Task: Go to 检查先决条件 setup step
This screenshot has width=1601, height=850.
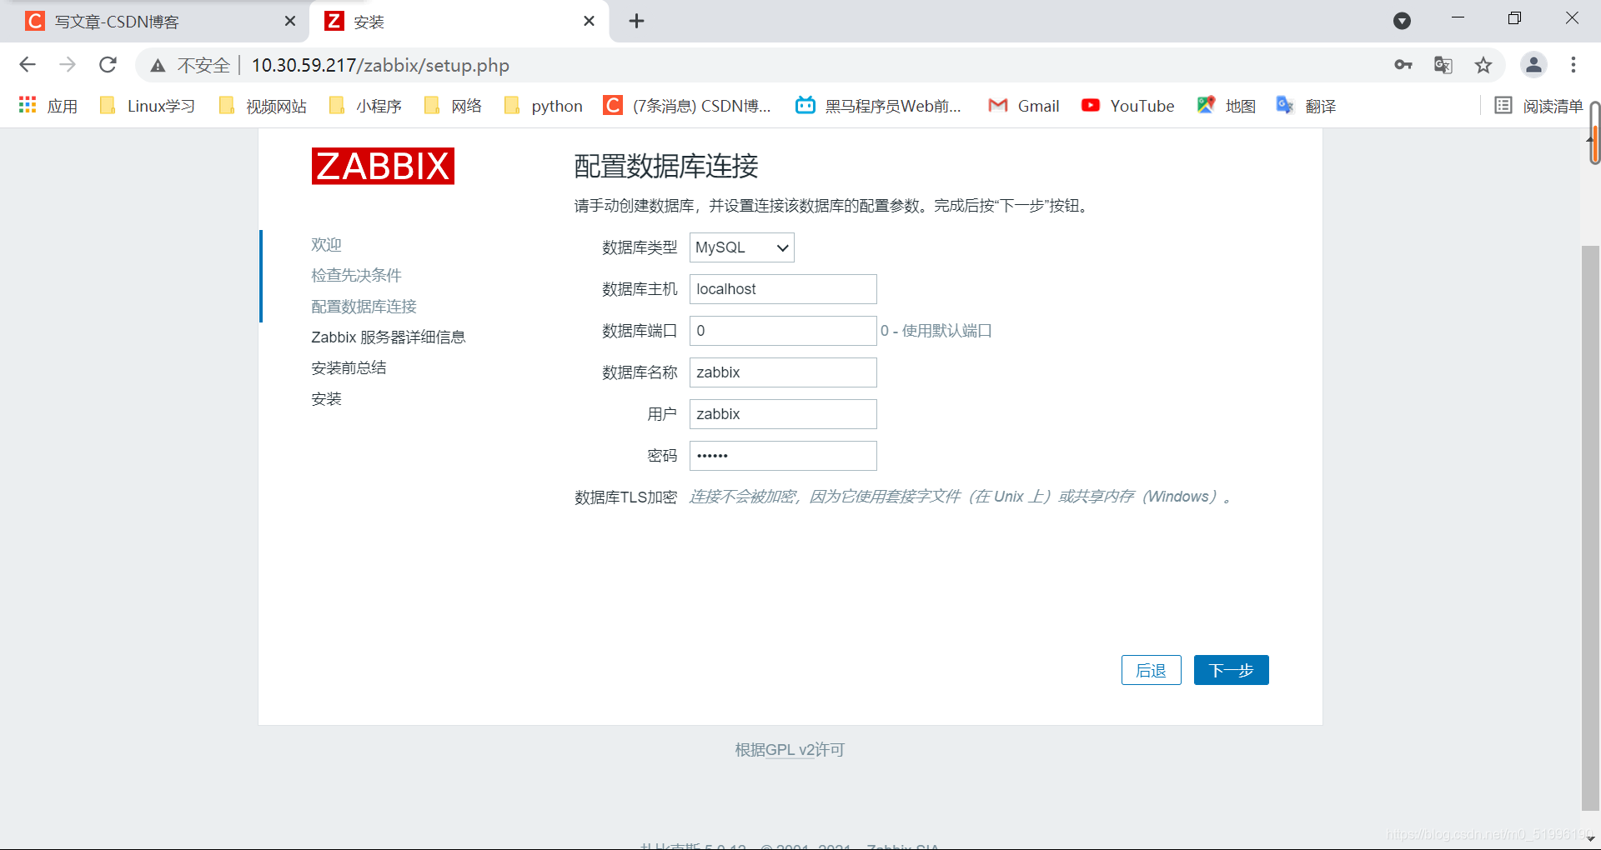Action: (x=356, y=276)
